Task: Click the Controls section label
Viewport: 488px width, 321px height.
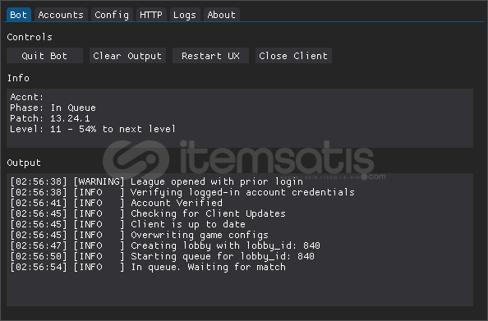Action: coord(30,37)
